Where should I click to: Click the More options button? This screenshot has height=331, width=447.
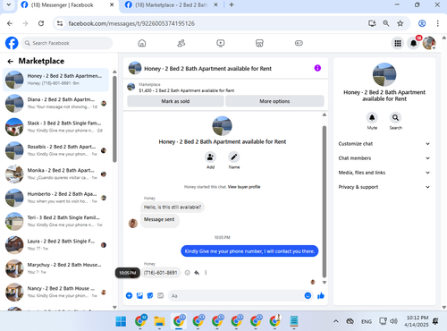click(x=274, y=101)
